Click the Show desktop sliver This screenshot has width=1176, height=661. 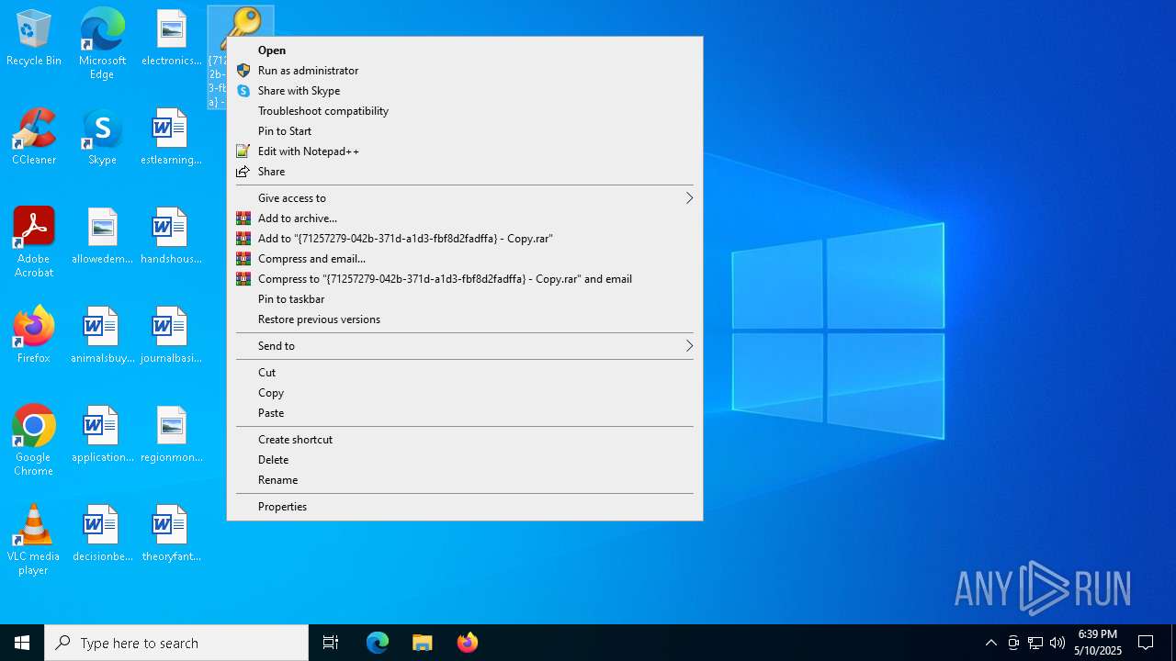point(1173,643)
